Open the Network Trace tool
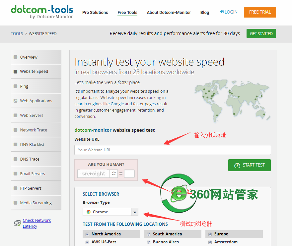This screenshot has height=246, width=292. 36,130
